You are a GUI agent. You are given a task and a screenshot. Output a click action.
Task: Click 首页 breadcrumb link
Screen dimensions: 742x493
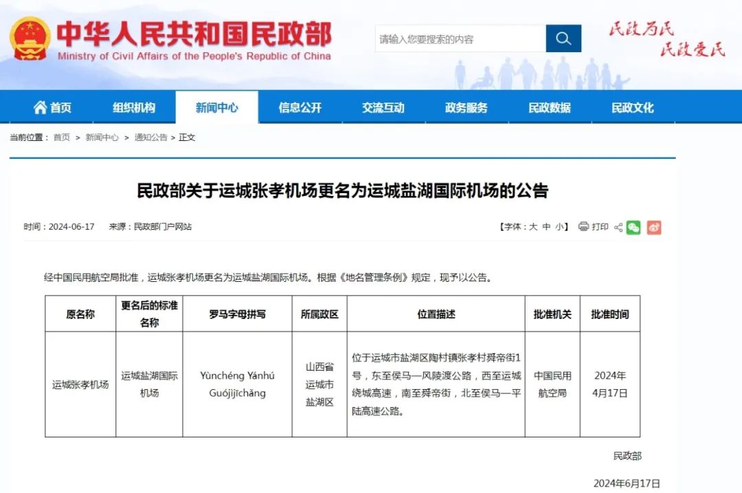62,138
